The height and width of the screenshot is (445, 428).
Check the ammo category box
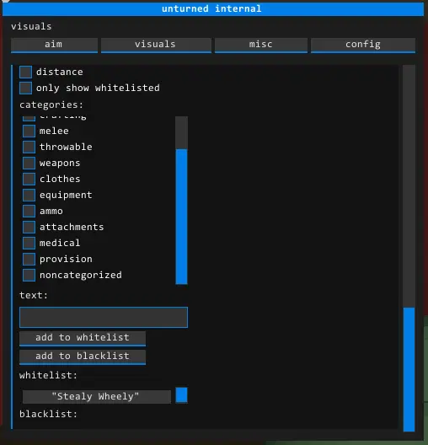(29, 212)
